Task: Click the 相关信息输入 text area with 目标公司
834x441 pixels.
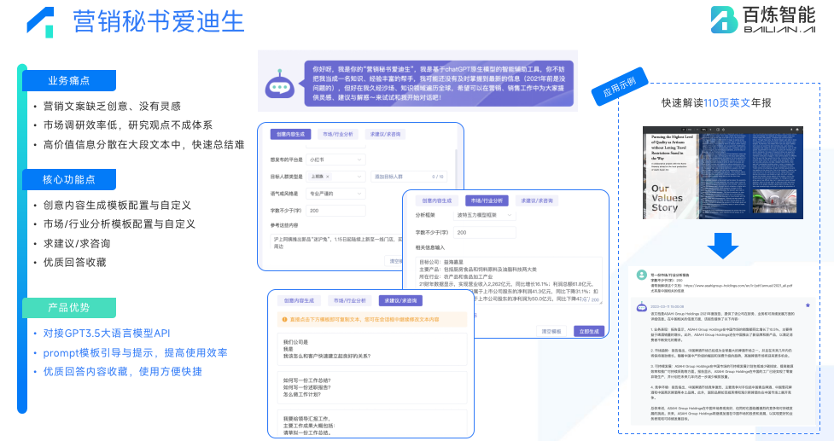Action: click(509, 281)
